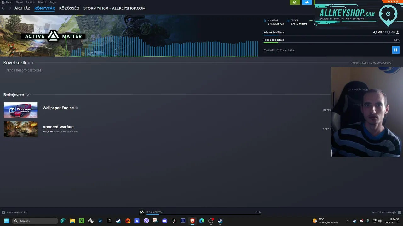This screenshot has height=226, width=403.
Task: Open the blue announcements megaphone button
Action: pos(307,2)
